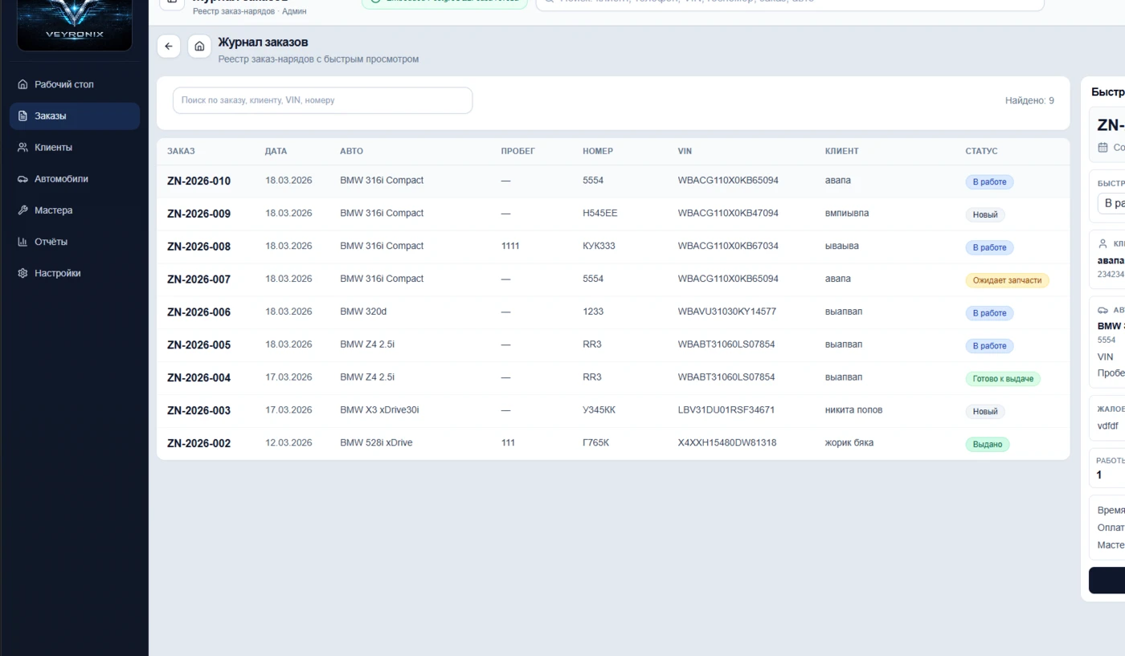Click the Статус column header

pos(981,151)
